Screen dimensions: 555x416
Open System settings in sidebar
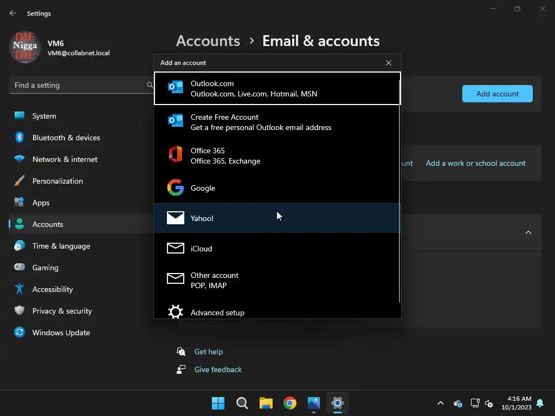[81, 116]
